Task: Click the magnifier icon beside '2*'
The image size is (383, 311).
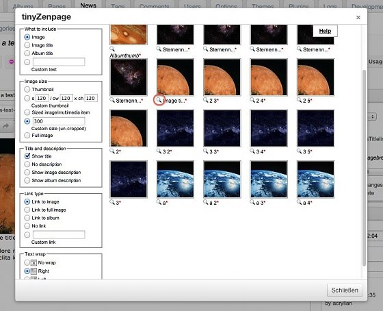Action: tap(112, 151)
